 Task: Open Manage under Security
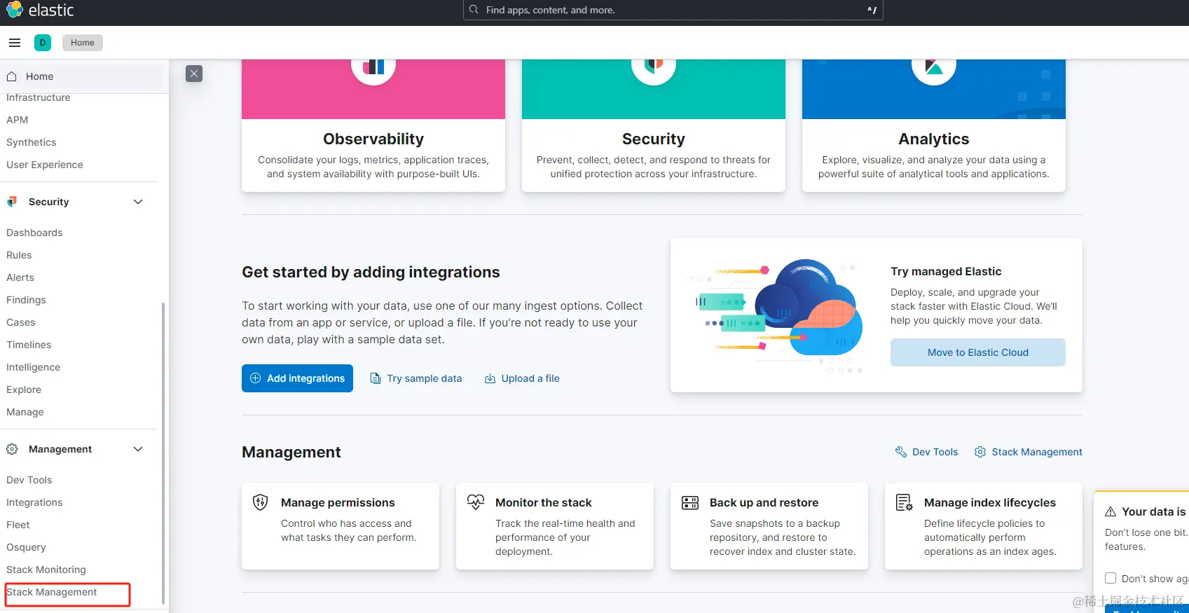25,412
